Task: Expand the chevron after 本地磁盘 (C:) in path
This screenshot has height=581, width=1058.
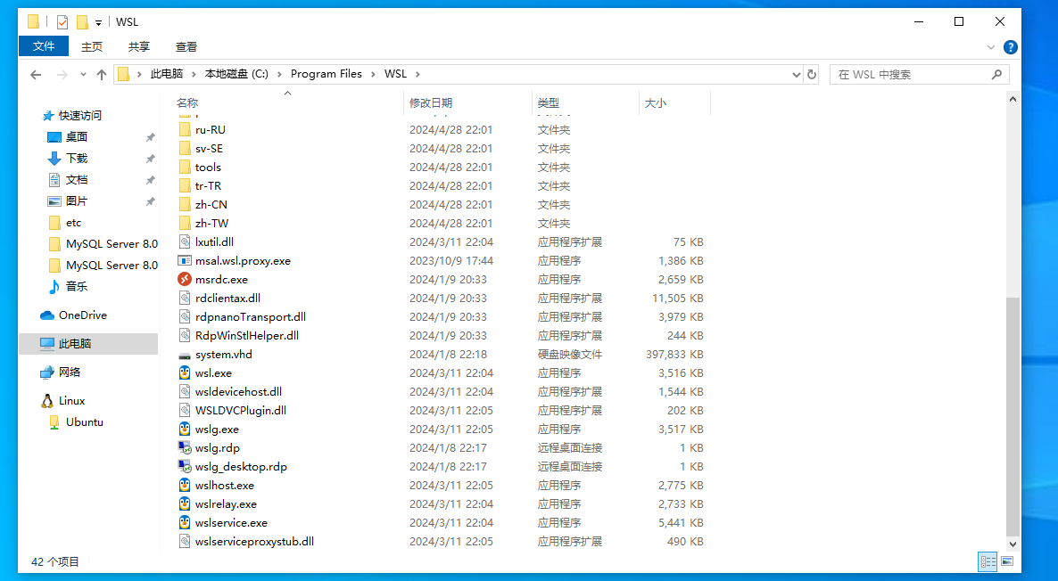Action: tap(279, 74)
